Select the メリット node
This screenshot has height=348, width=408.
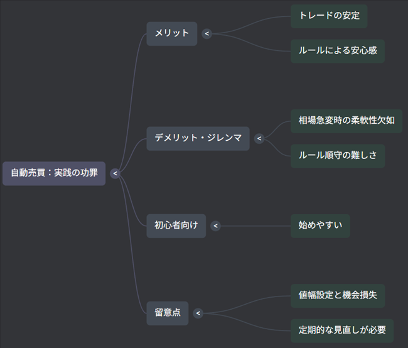pos(171,34)
